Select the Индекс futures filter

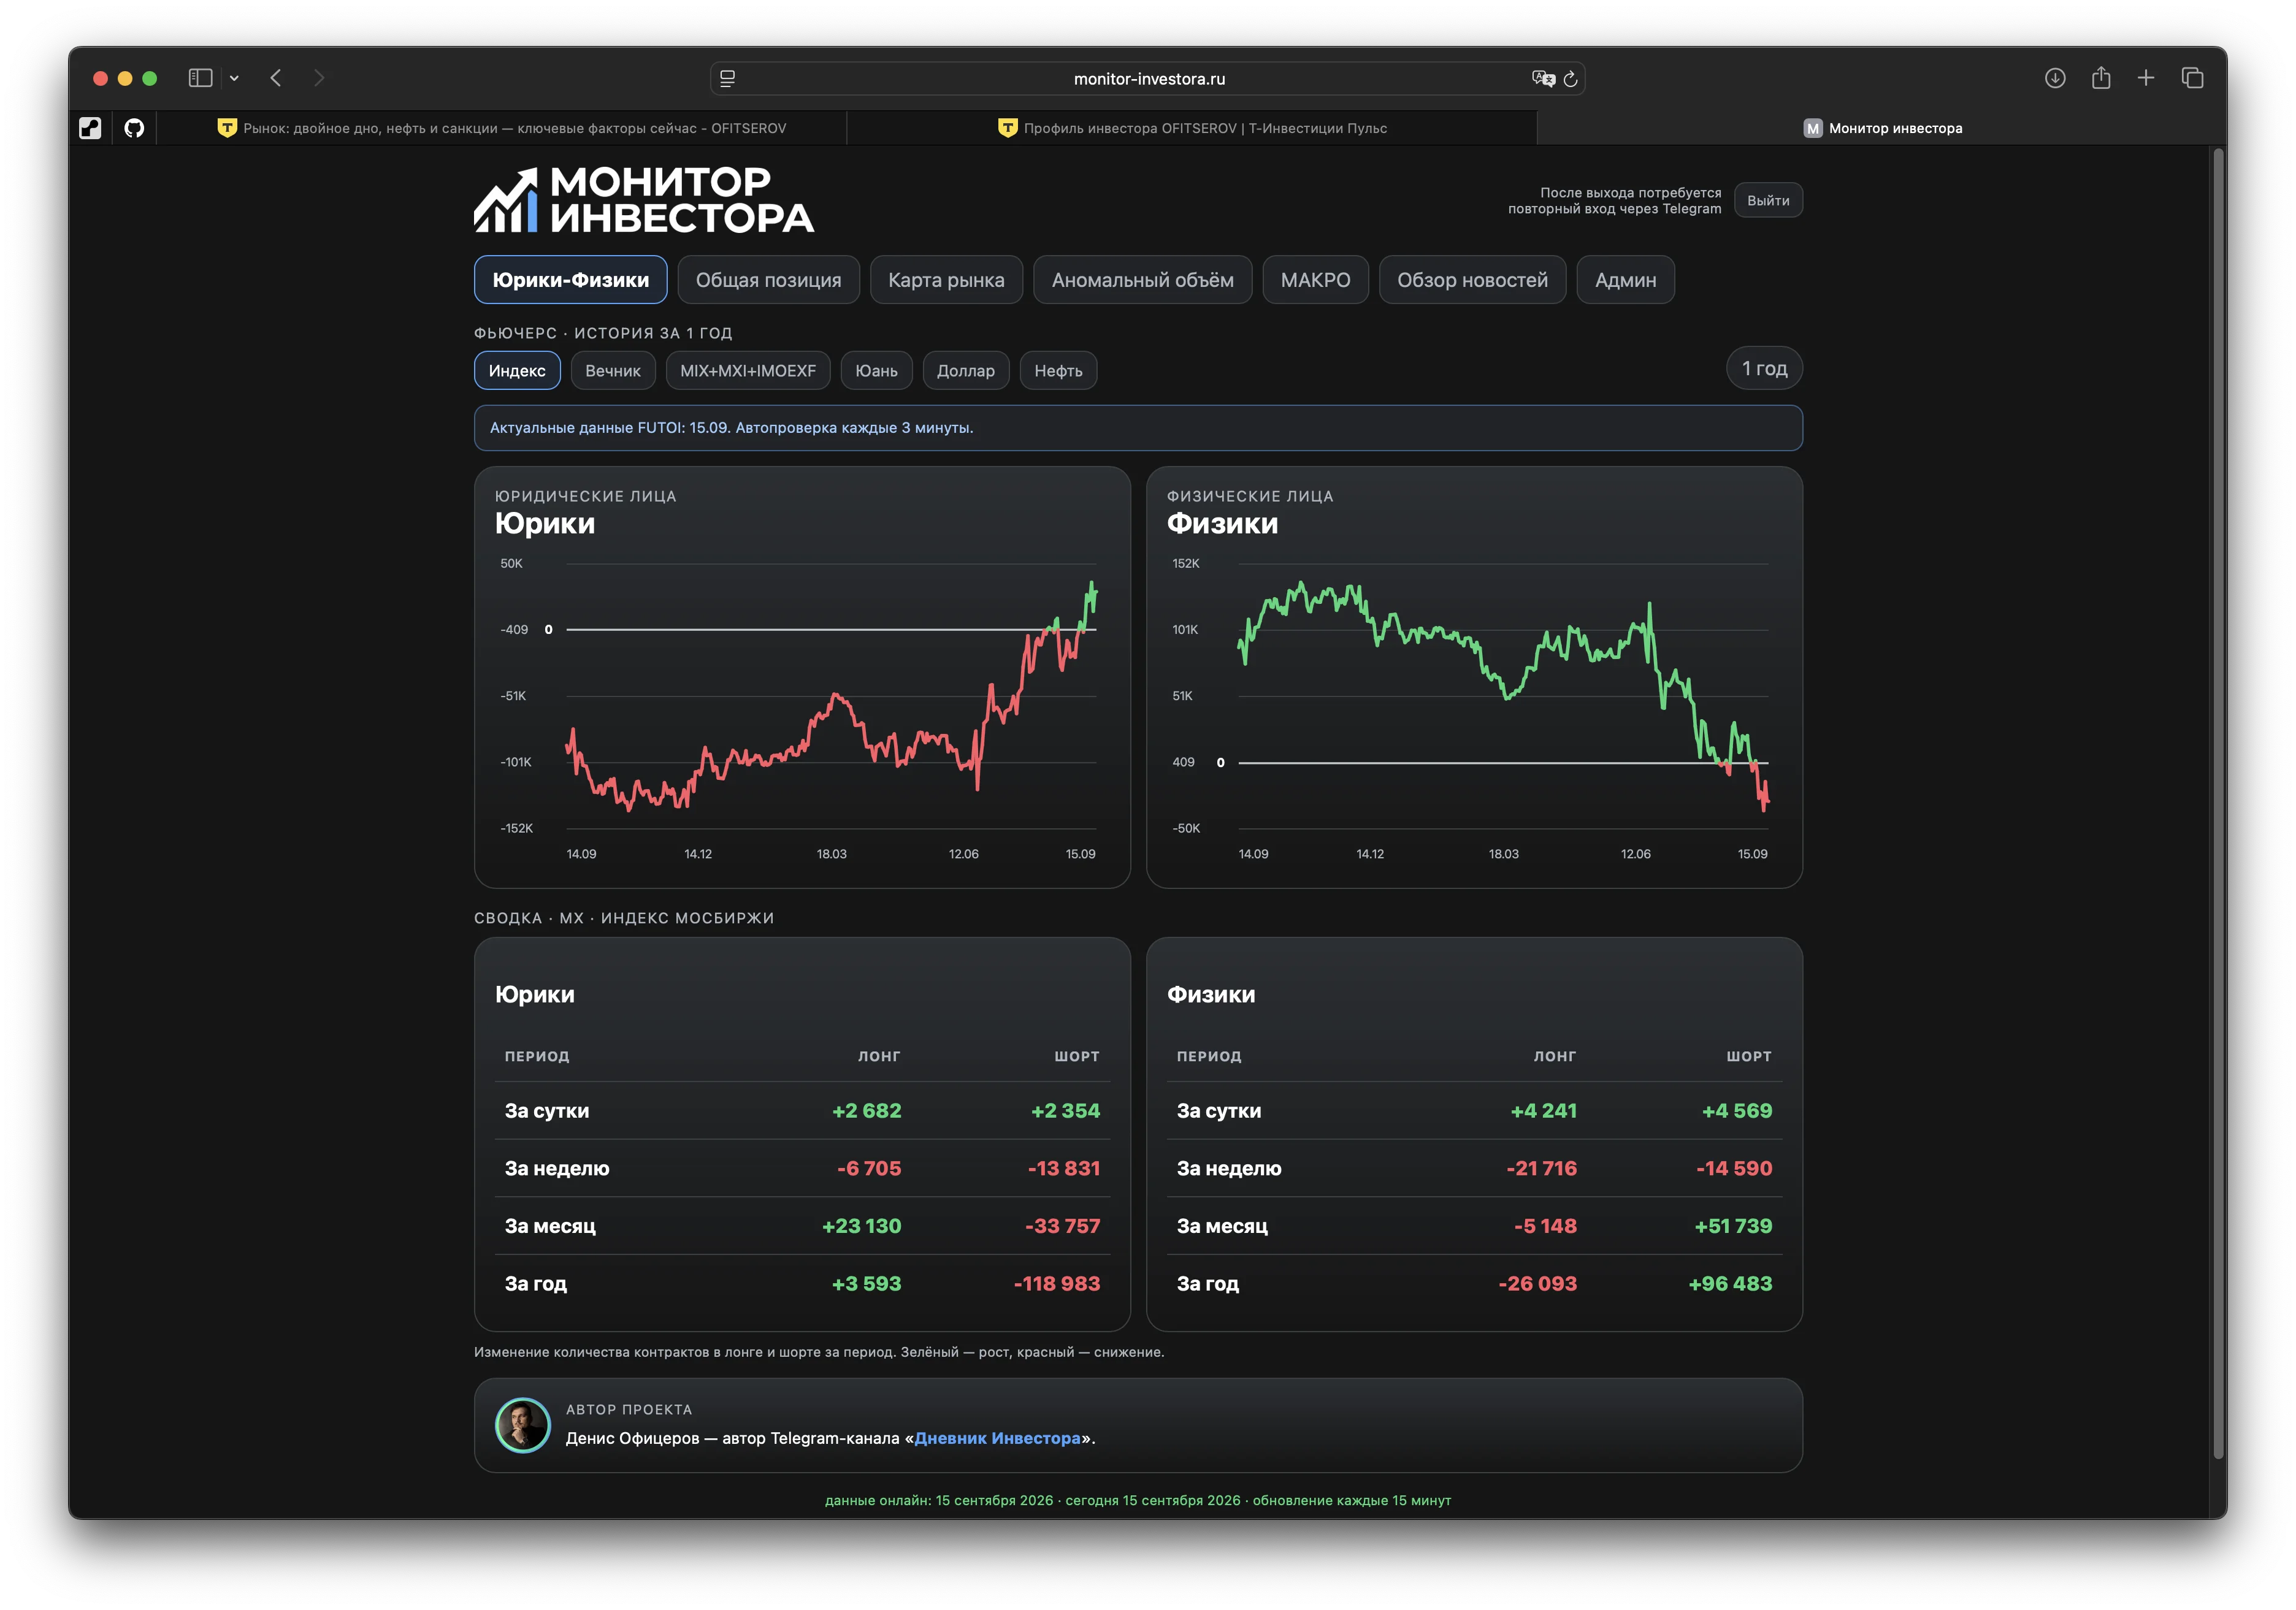517,371
